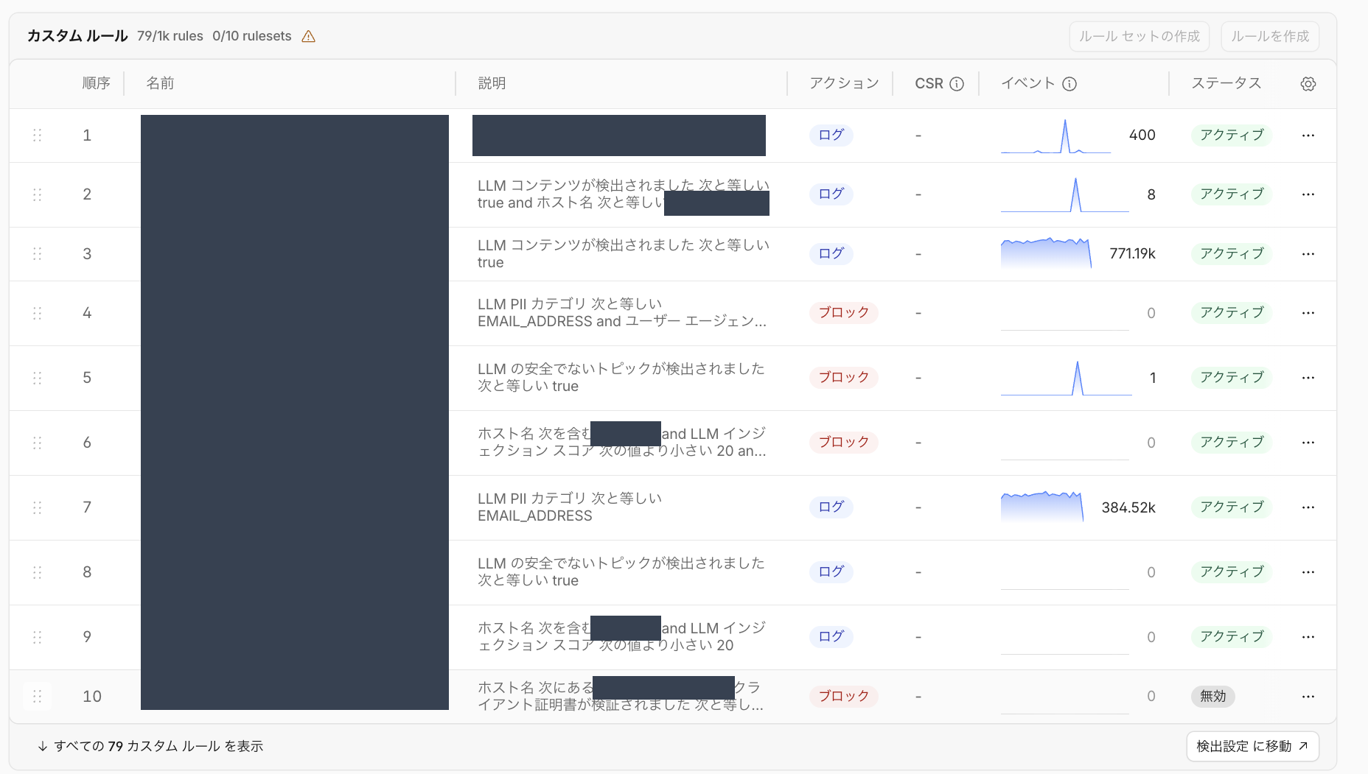Expand すべての 79 カスタム ルール を表示
The width and height of the screenshot is (1368, 774).
[150, 746]
